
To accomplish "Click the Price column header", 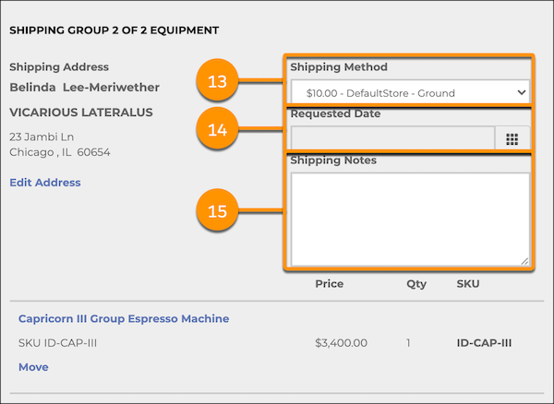I will [329, 284].
